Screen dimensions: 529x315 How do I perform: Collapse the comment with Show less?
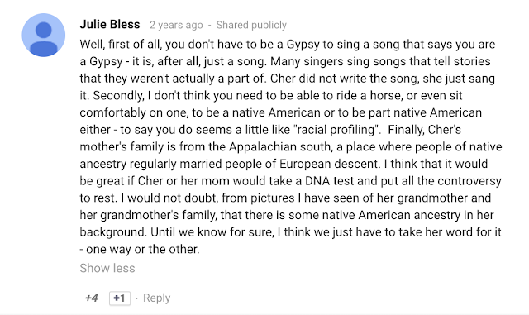click(107, 268)
